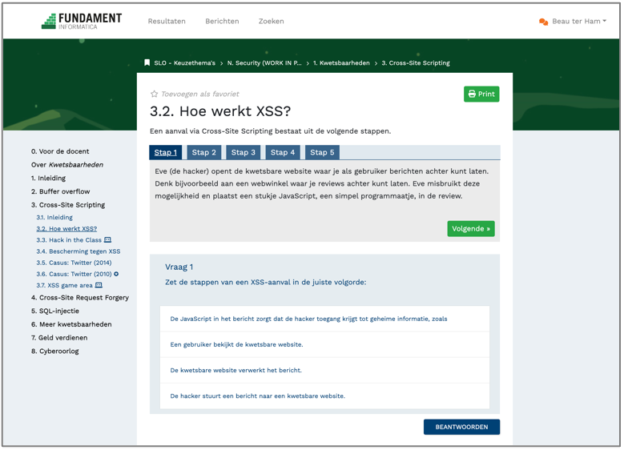
Task: Click the chat bubbles icon near username
Action: (544, 22)
